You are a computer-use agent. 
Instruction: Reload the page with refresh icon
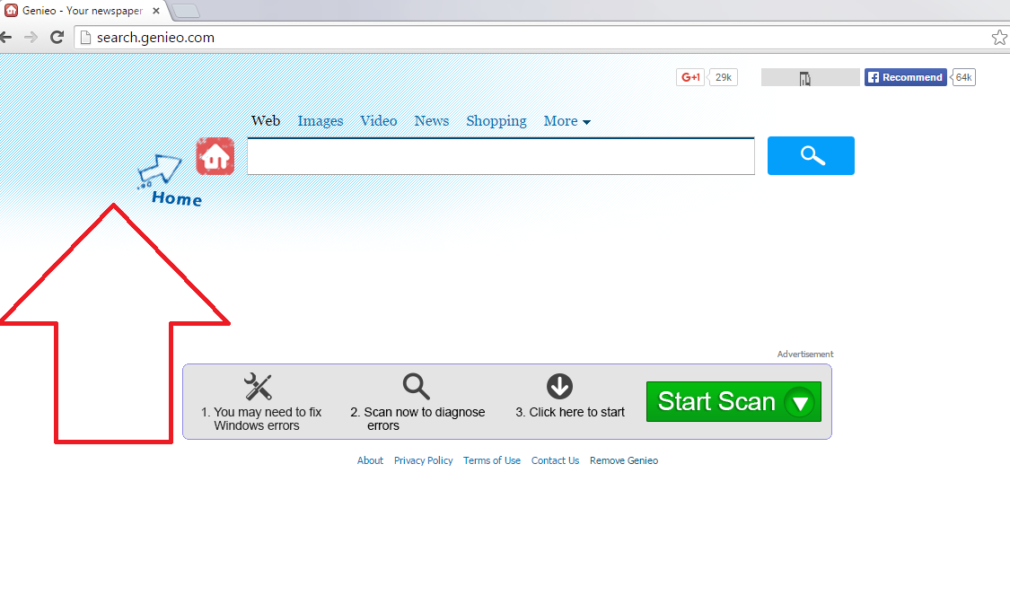click(57, 38)
